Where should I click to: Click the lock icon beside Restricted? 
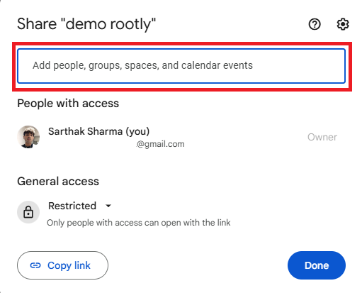28,212
